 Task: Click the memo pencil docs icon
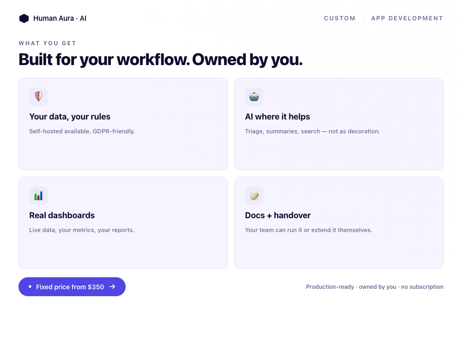point(254,195)
